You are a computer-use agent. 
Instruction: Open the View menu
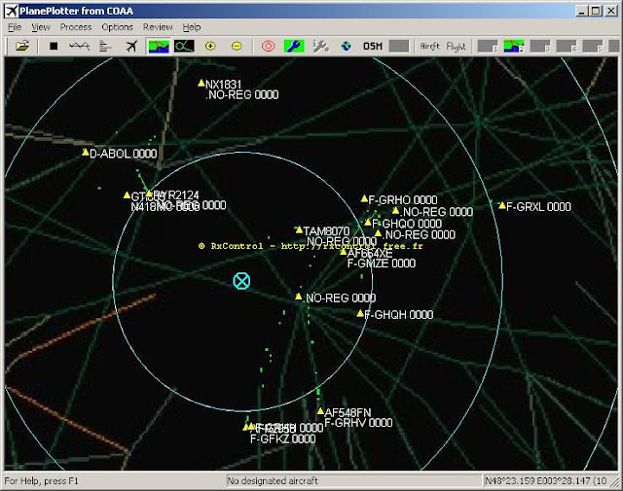(x=41, y=27)
